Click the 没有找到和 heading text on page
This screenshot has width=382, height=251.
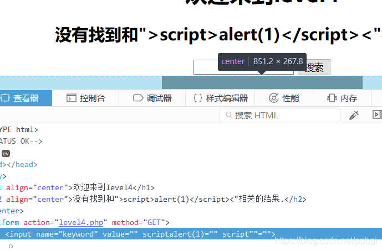point(218,35)
